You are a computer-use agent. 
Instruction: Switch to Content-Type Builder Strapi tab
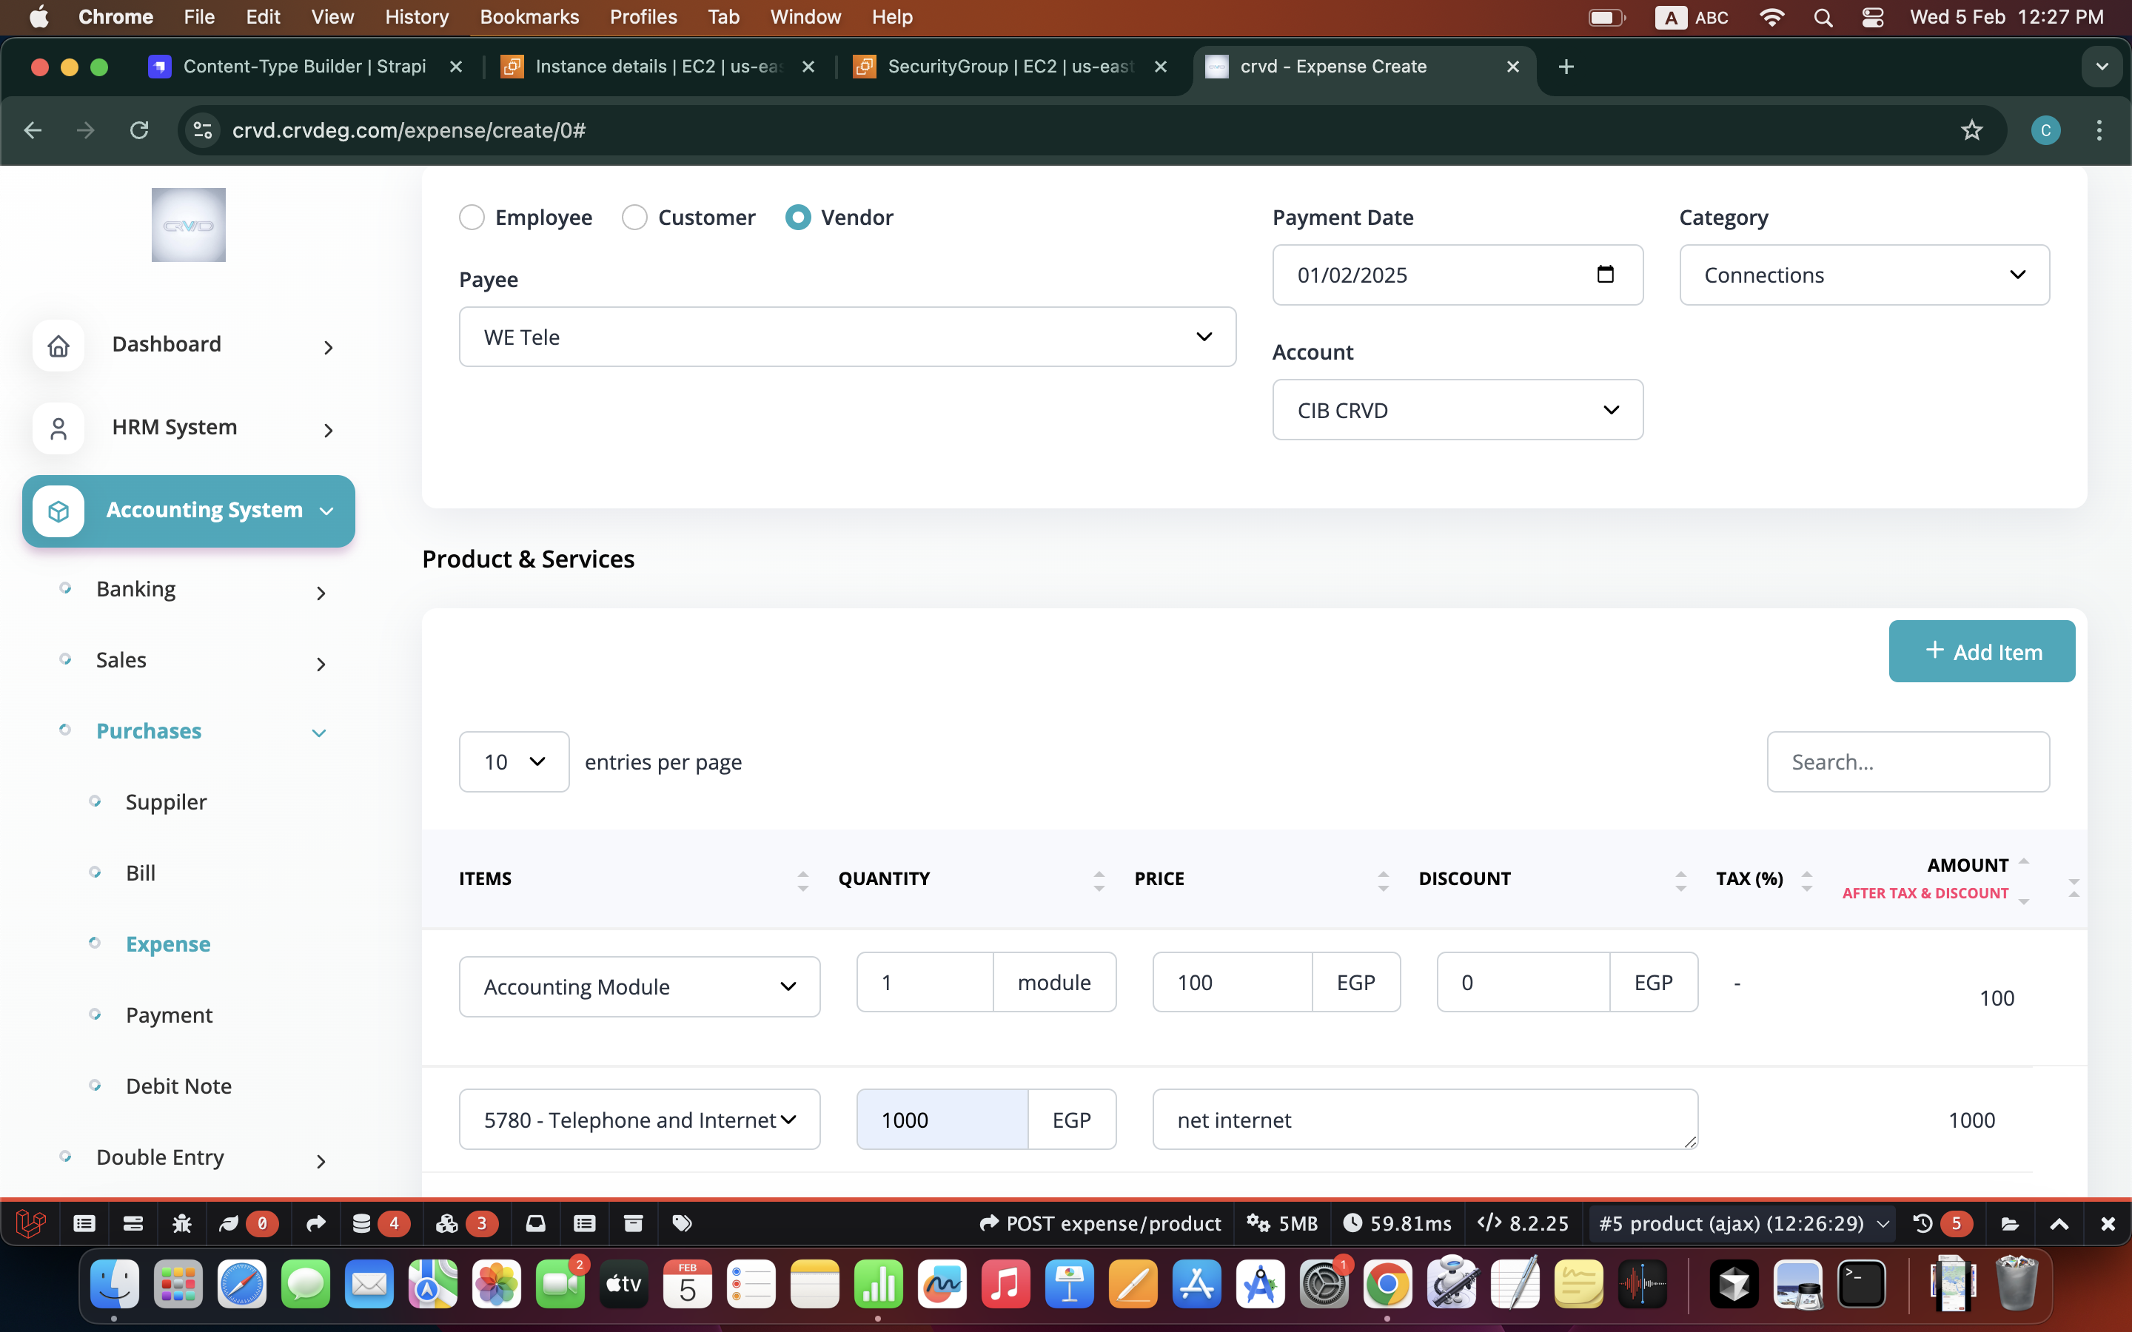304,67
